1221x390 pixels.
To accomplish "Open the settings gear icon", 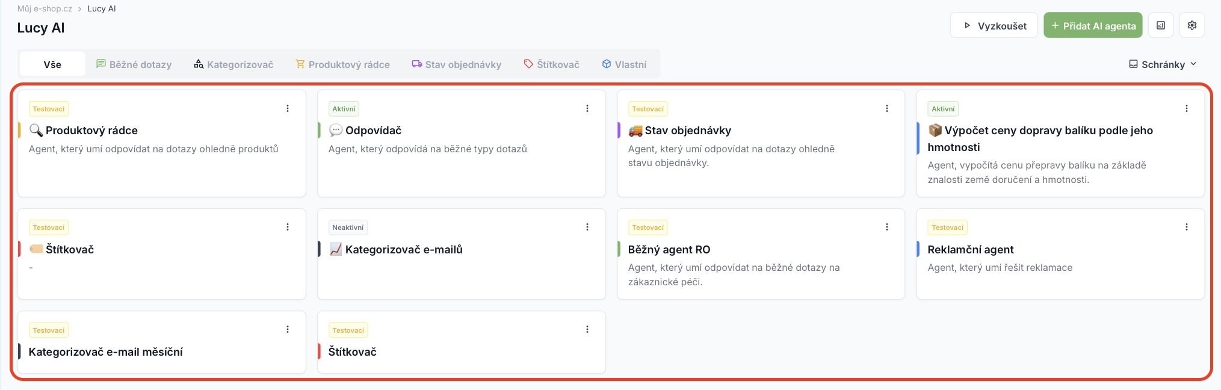I will [1192, 25].
